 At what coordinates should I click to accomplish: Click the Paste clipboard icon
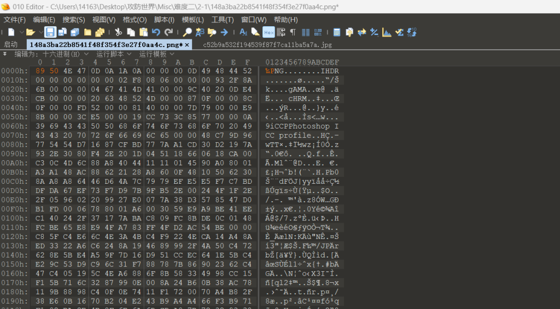(143, 32)
